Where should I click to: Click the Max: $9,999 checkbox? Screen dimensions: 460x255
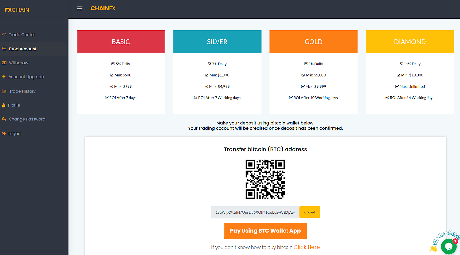click(303, 86)
